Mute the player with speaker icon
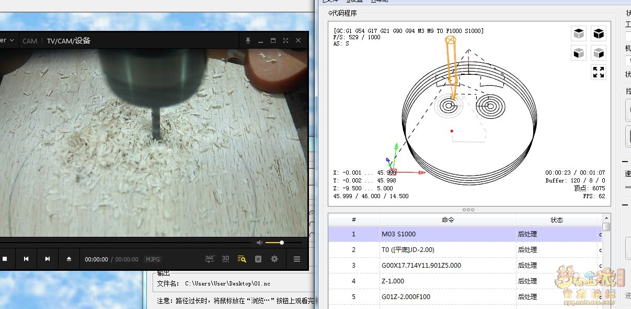This screenshot has height=309, width=631. tap(259, 243)
